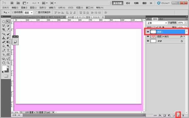Open the 正常 blend mode dropdown

[157, 23]
